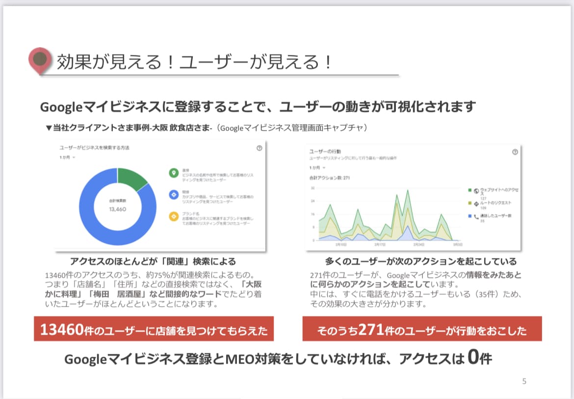Click the ウェブサイトへのアクセス legend text
The width and height of the screenshot is (574, 399).
tap(499, 191)
